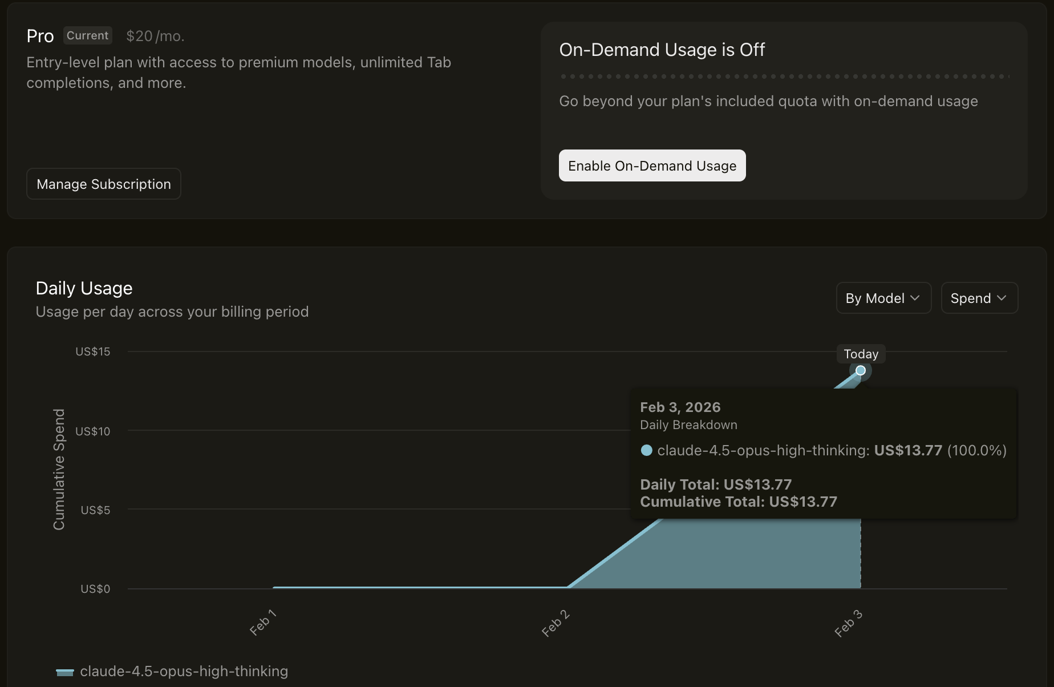1054x687 pixels.
Task: Click the Manage Subscription button
Action: pyautogui.click(x=104, y=184)
